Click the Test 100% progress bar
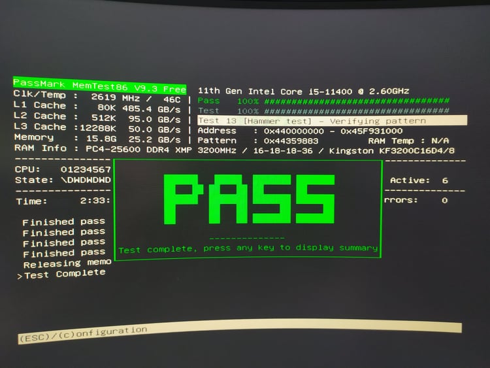Image resolution: width=490 pixels, height=368 pixels. click(323, 110)
